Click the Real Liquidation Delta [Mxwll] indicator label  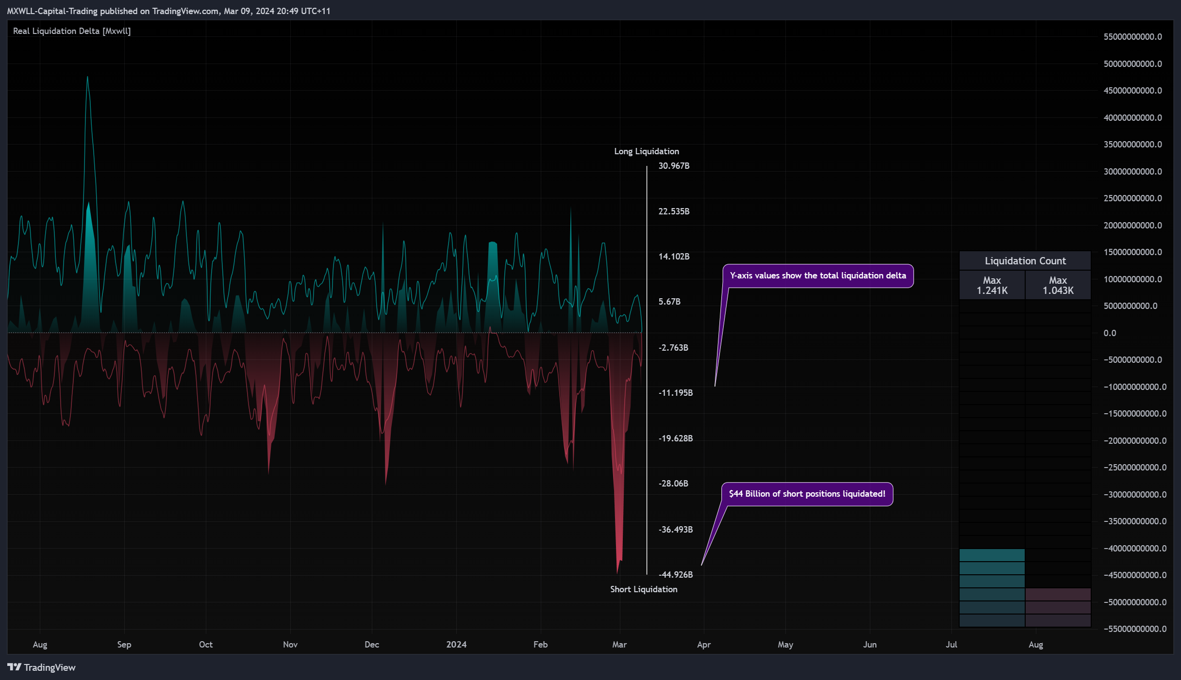(72, 31)
